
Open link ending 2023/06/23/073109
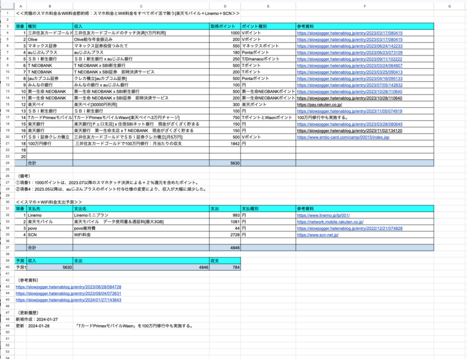349,53
